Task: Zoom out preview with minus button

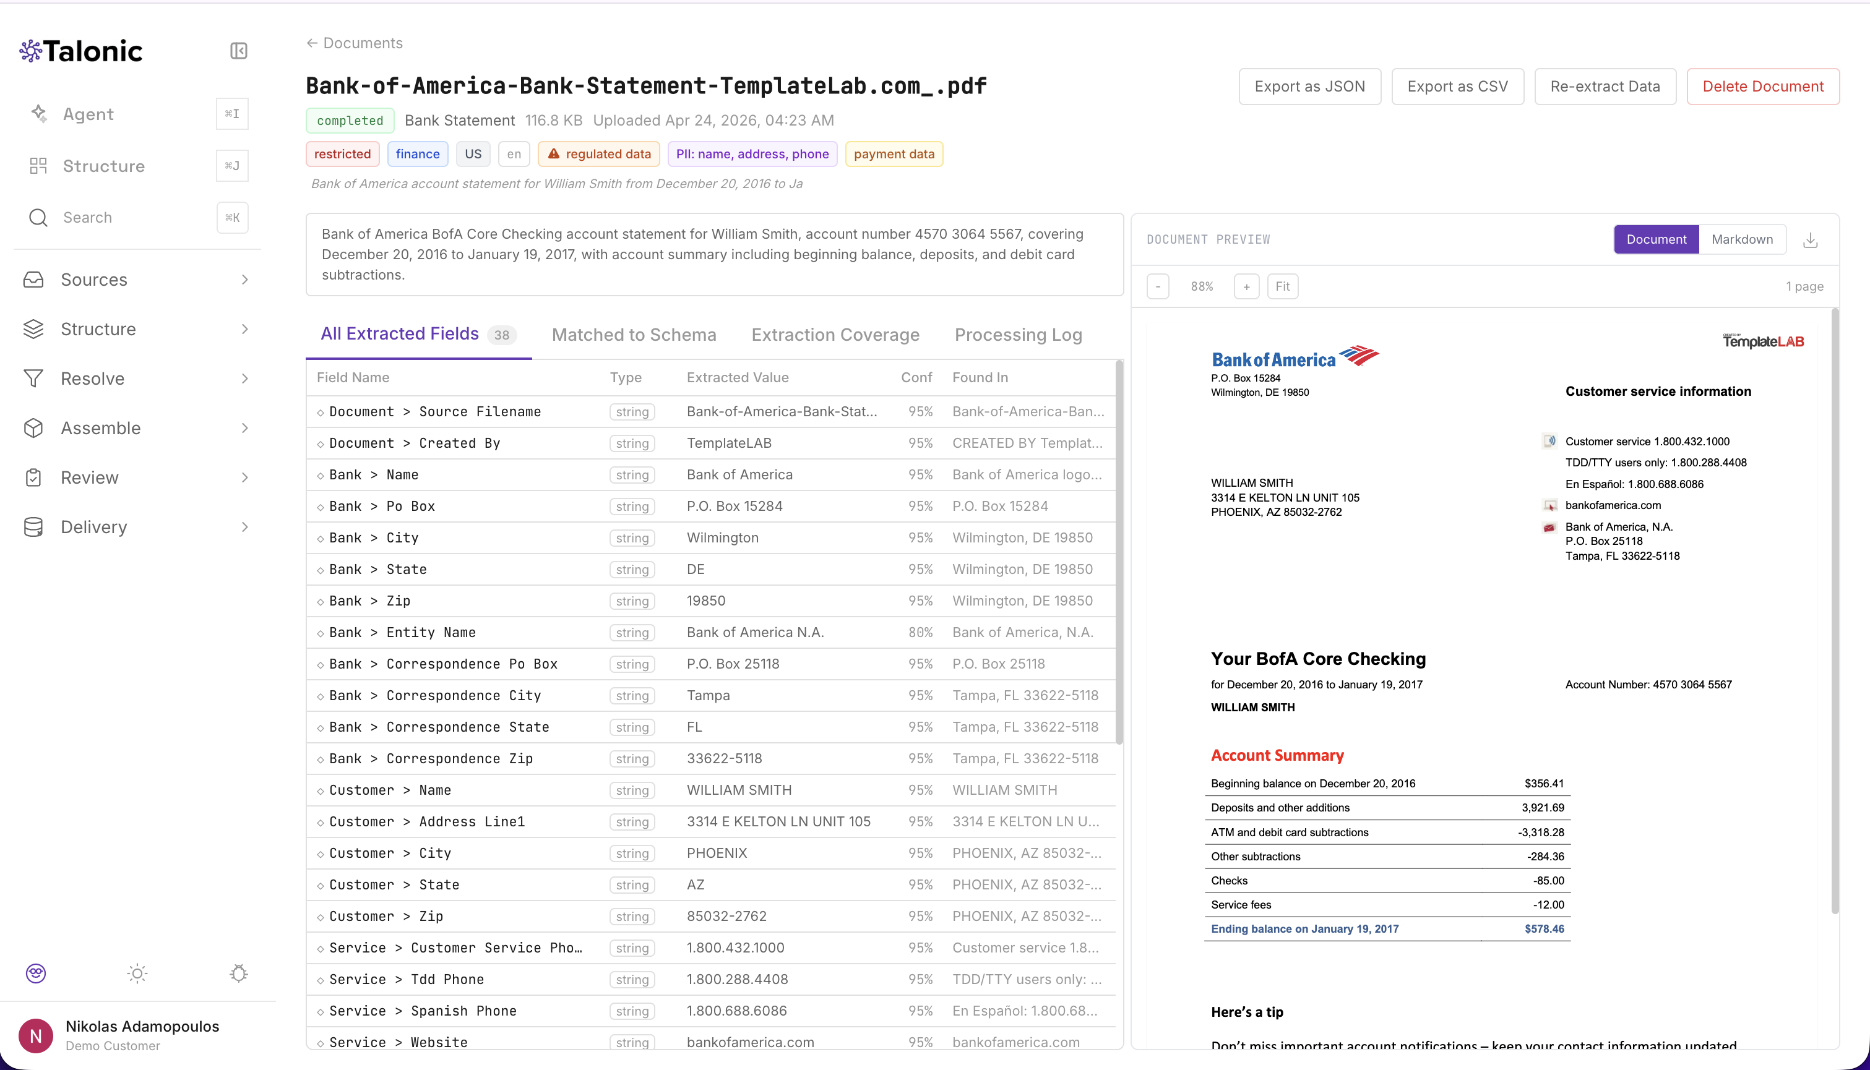Action: 1158,286
